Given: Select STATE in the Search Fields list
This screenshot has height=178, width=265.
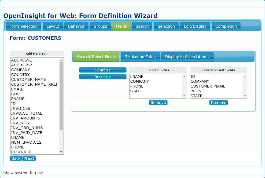Looking at the screenshot, I should coord(156,91).
